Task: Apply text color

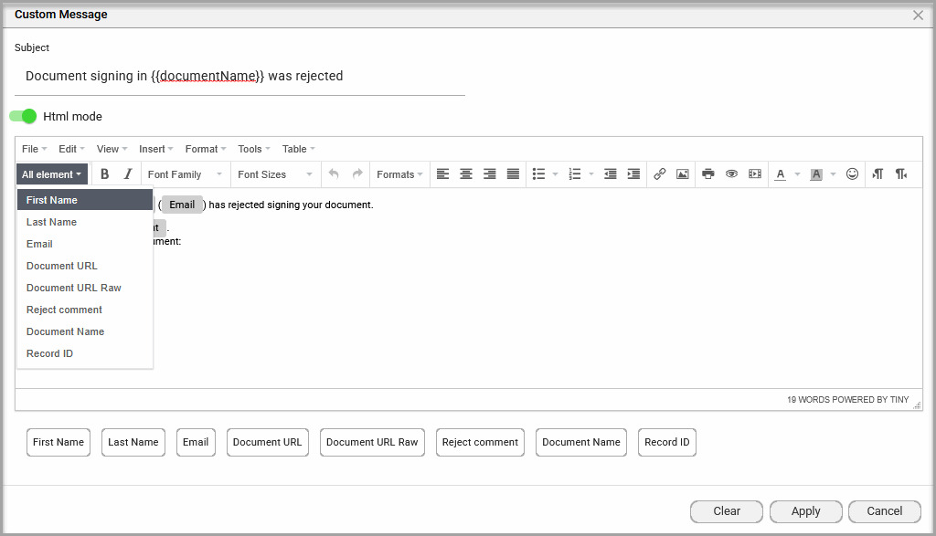Action: coord(781,174)
